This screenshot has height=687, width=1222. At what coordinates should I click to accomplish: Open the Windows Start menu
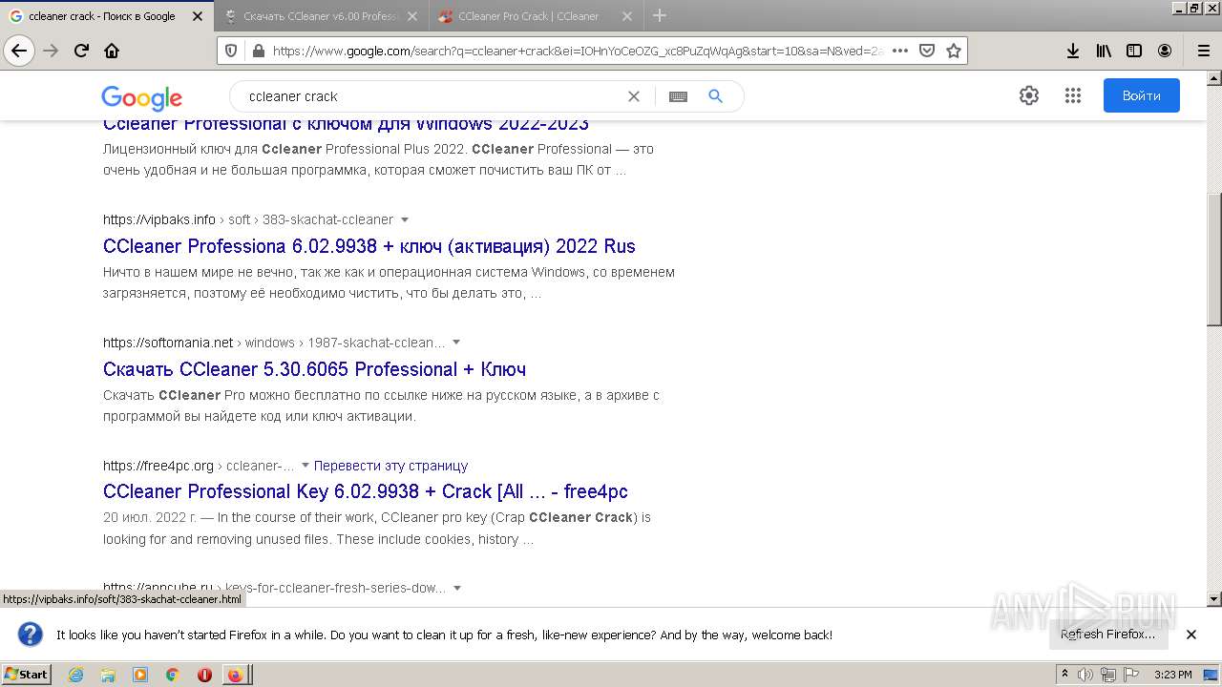click(26, 675)
